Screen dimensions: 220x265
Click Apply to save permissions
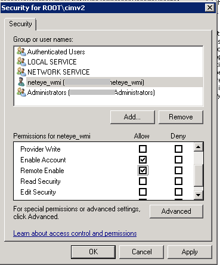coord(190,252)
